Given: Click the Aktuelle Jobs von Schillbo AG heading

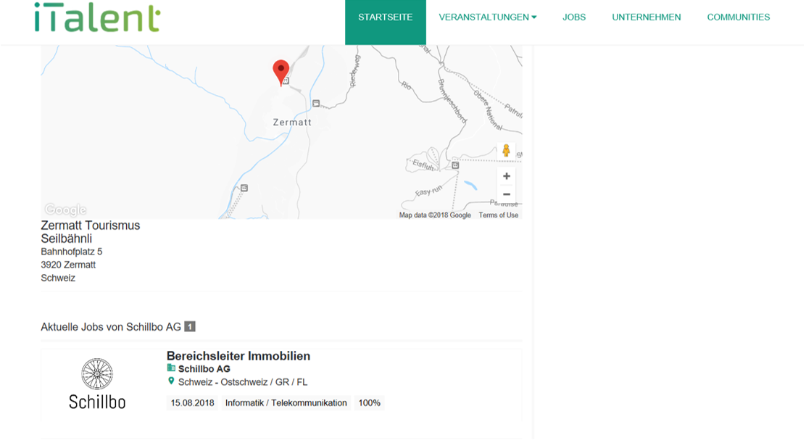Looking at the screenshot, I should click(x=111, y=327).
